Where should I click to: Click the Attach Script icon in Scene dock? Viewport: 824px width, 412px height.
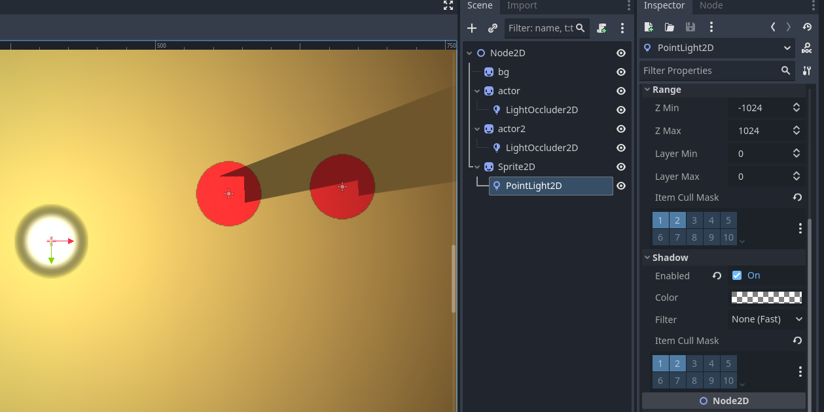(x=602, y=28)
